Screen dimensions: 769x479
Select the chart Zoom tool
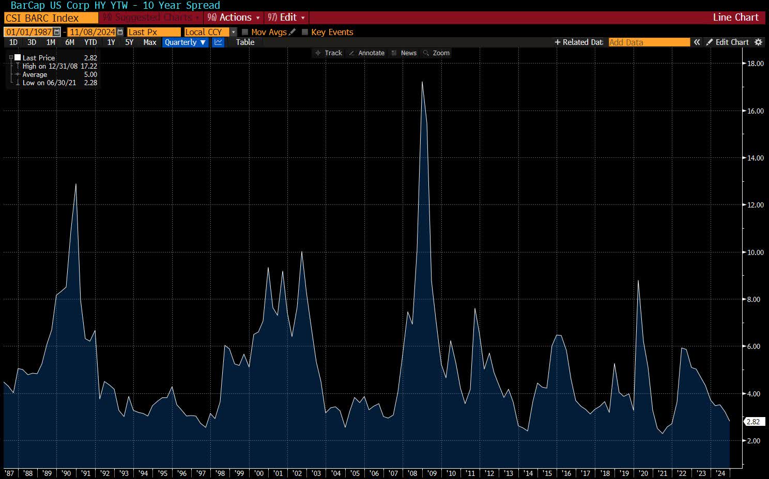[x=436, y=53]
